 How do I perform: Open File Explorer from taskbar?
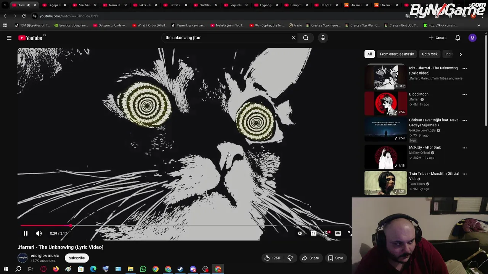coord(130,269)
